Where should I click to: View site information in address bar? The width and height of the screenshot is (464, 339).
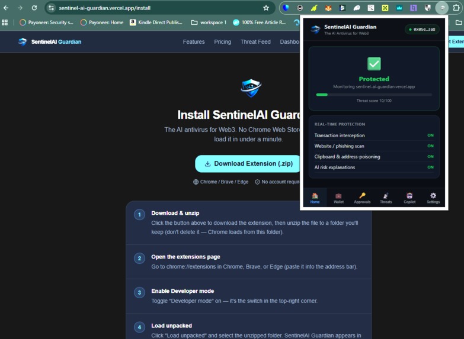[x=51, y=8]
